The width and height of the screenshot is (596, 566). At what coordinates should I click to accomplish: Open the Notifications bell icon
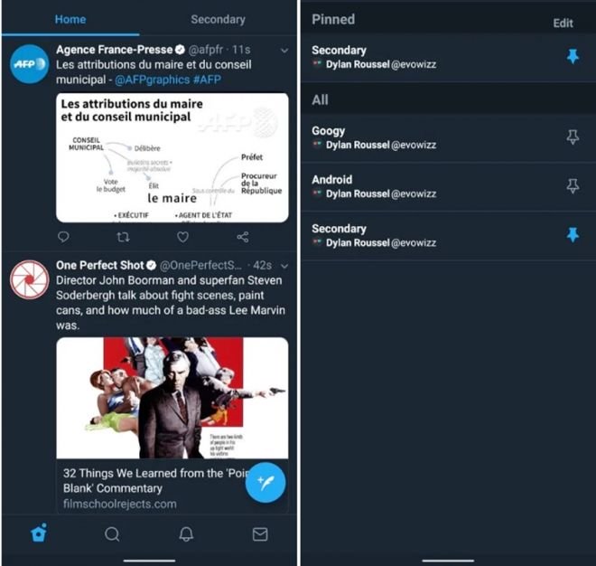click(x=186, y=534)
